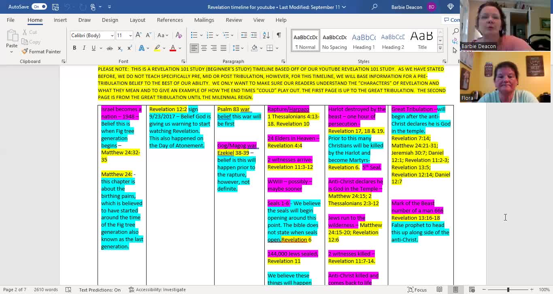Click the Numbering list icon

click(x=210, y=36)
